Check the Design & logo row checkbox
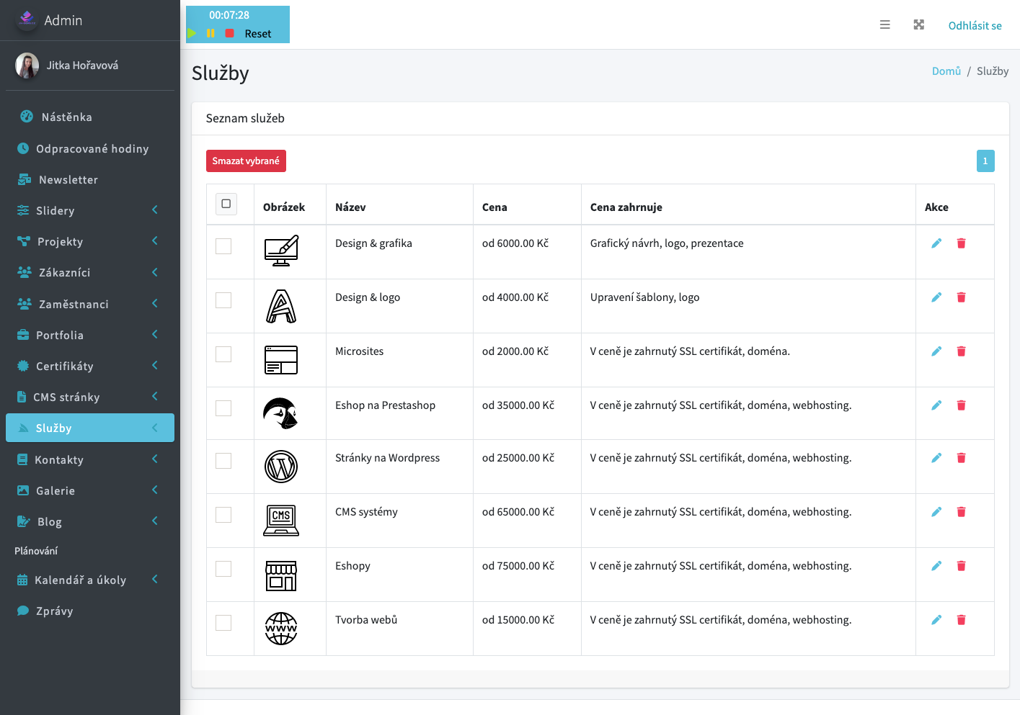Screen dimensions: 1020x715 [x=223, y=300]
